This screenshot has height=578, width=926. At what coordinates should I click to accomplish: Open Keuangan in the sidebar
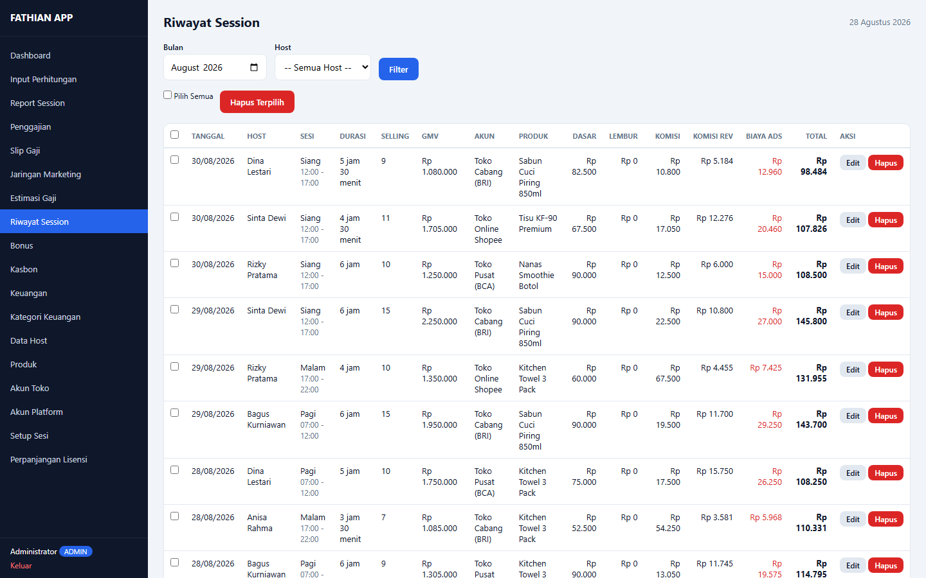coord(74,293)
